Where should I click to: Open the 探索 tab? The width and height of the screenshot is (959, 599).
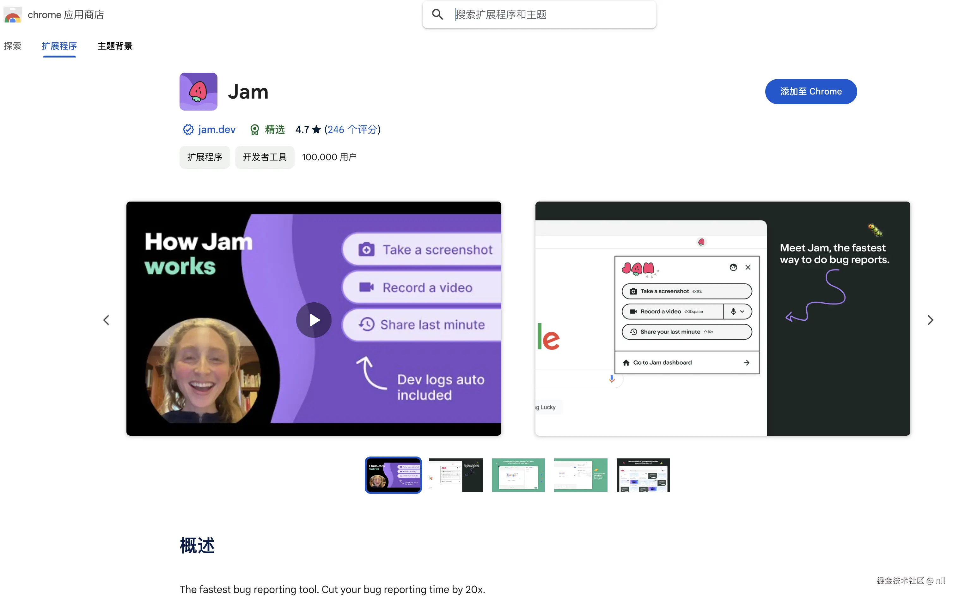point(12,46)
